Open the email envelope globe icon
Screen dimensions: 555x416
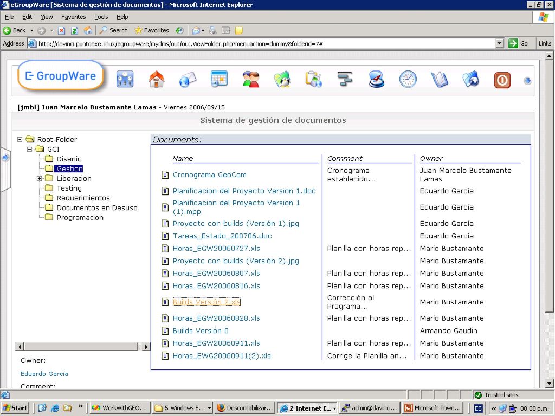[188, 79]
